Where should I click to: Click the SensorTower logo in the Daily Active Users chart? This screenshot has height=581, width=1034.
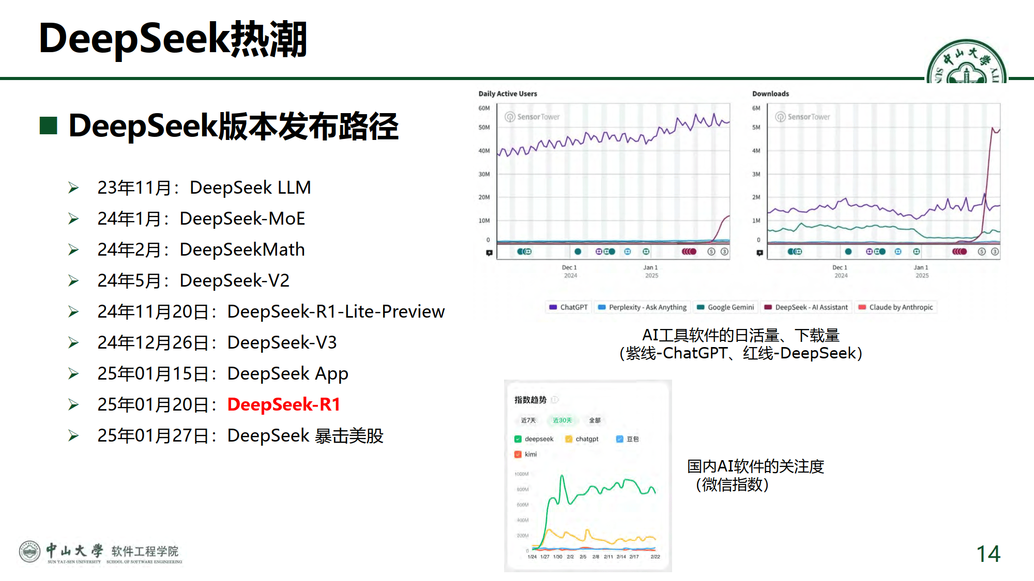point(532,117)
